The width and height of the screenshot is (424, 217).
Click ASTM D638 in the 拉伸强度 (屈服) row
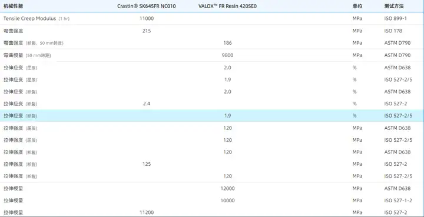(x=397, y=128)
